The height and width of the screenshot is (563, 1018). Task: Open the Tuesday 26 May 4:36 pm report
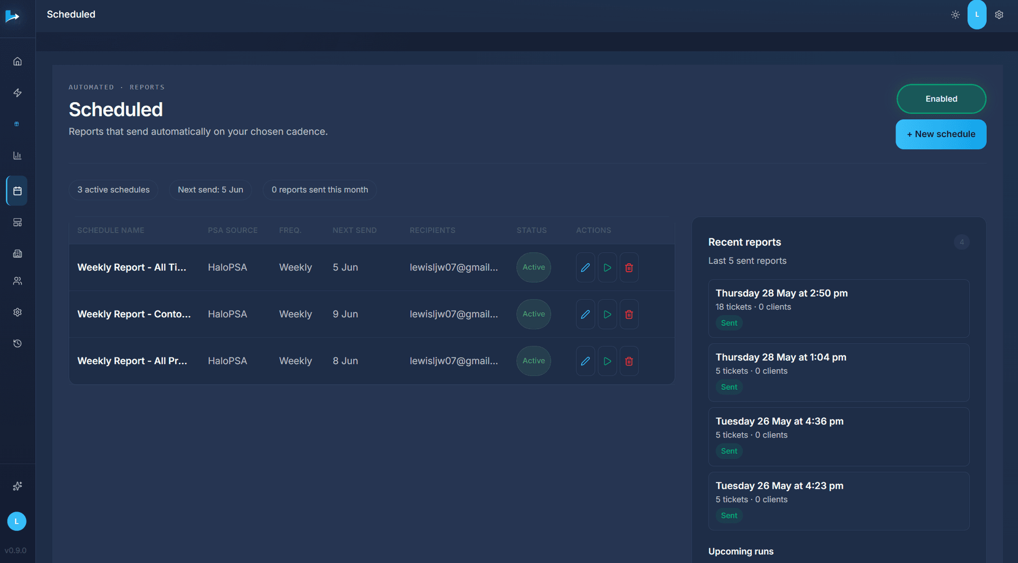click(839, 436)
